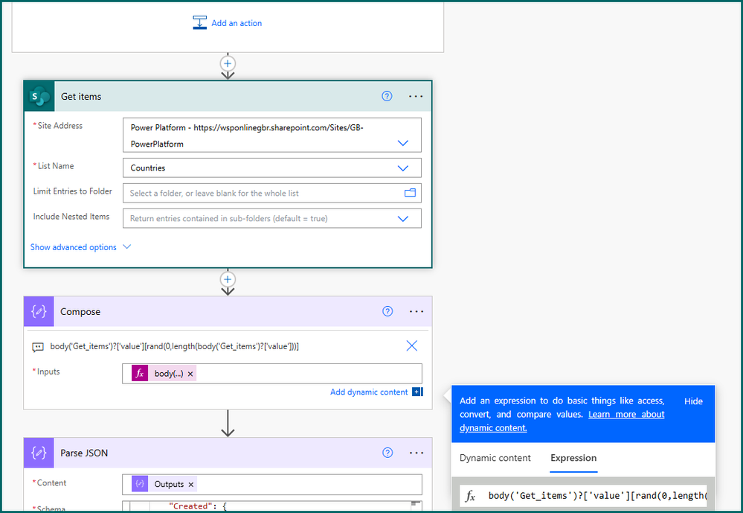Click the Add an action insert icon
Screen dimensions: 743x513
(x=199, y=23)
